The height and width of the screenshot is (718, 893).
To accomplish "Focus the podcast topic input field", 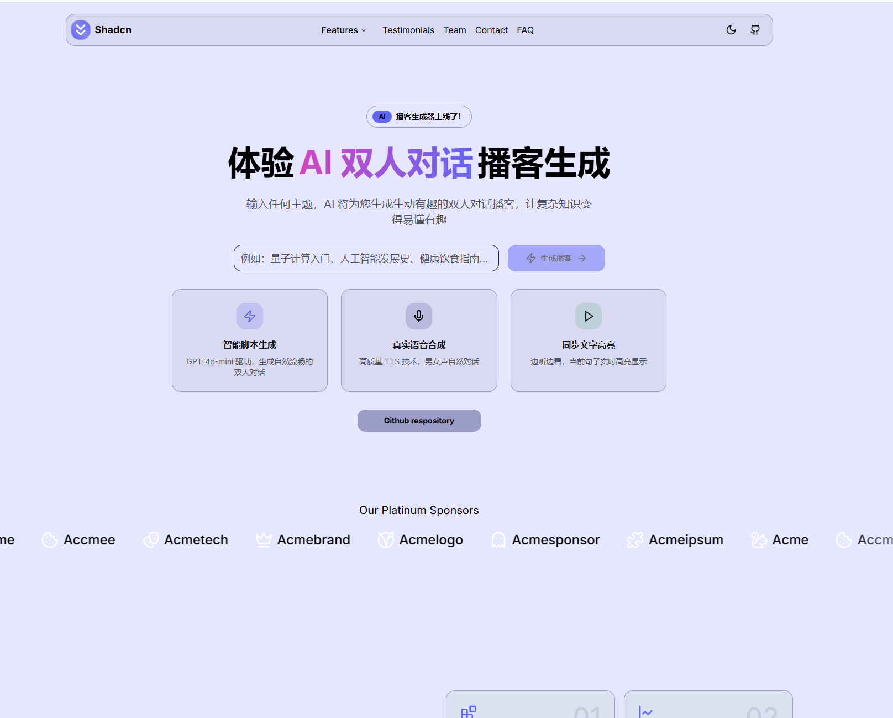I will pos(366,258).
